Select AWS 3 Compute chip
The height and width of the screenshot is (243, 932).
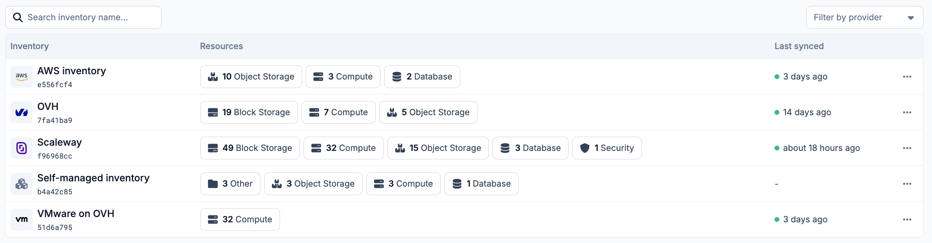343,77
